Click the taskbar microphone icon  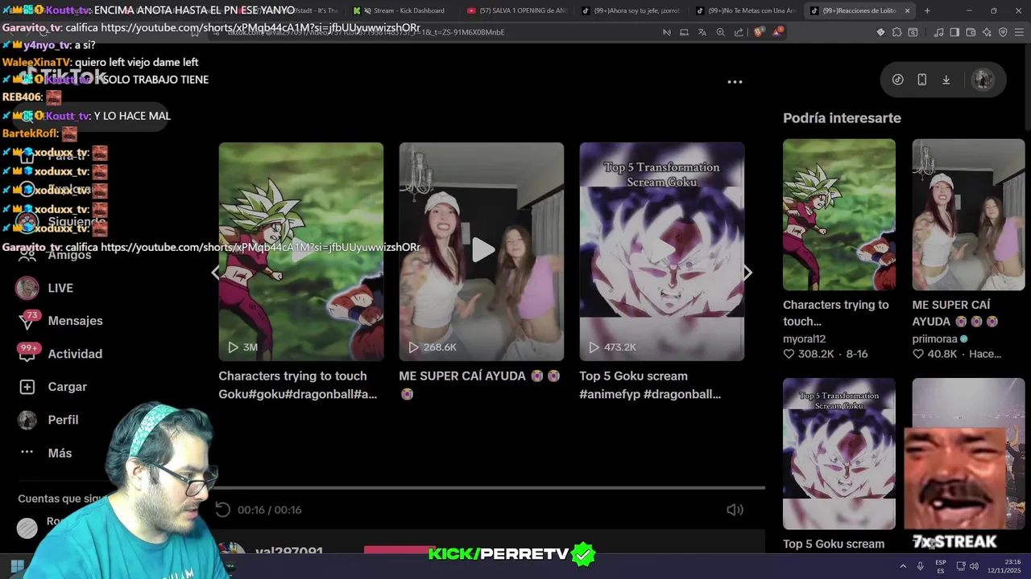click(x=921, y=566)
